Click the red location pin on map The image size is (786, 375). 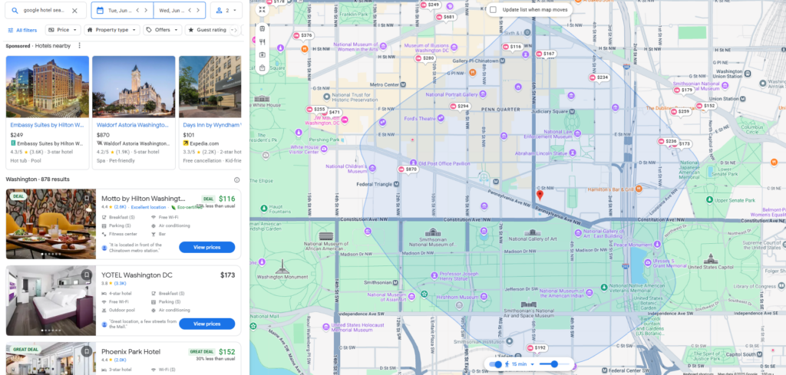[x=540, y=195]
